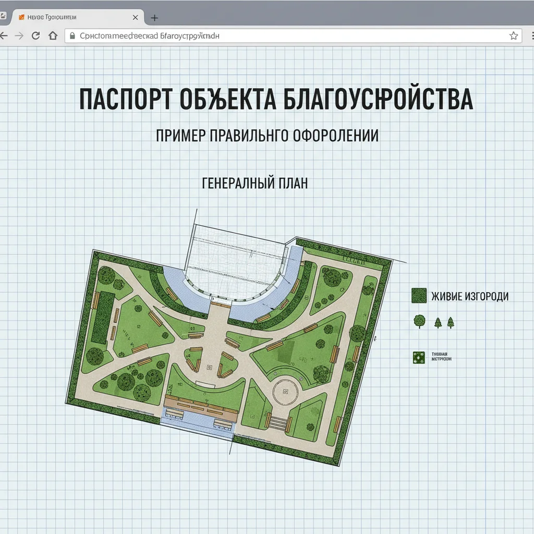The image size is (534, 534).
Task: Click the second conifer tree legend icon
Action: click(x=451, y=323)
